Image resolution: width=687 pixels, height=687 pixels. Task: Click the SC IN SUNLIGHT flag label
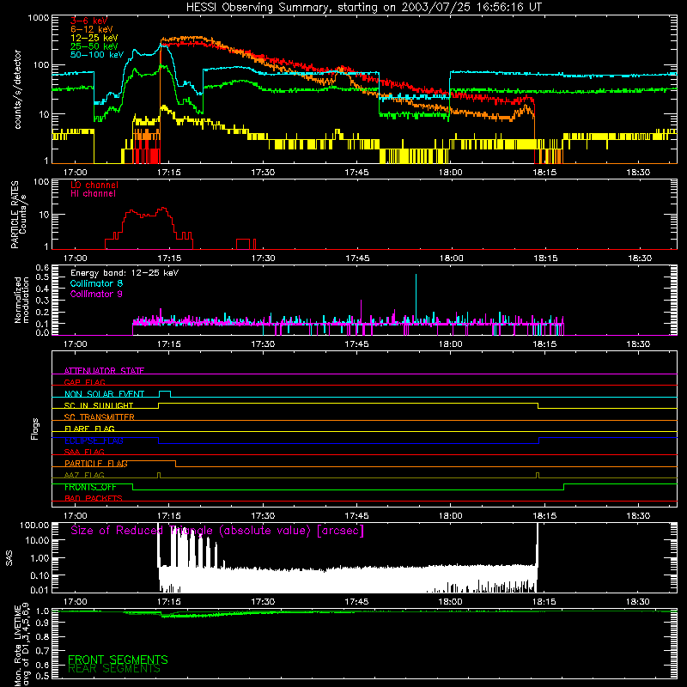click(99, 405)
